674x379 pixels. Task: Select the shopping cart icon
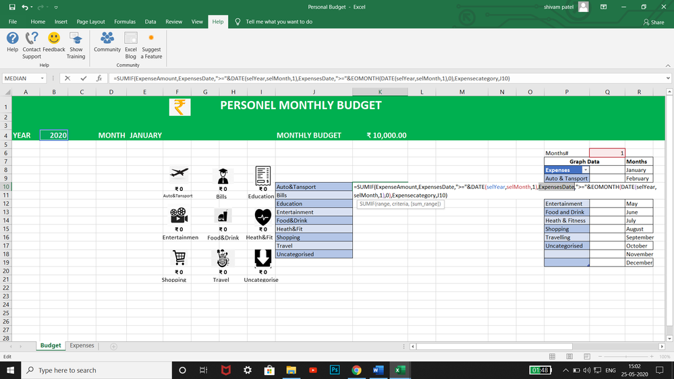(179, 258)
